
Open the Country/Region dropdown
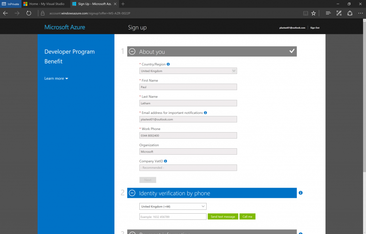click(188, 71)
